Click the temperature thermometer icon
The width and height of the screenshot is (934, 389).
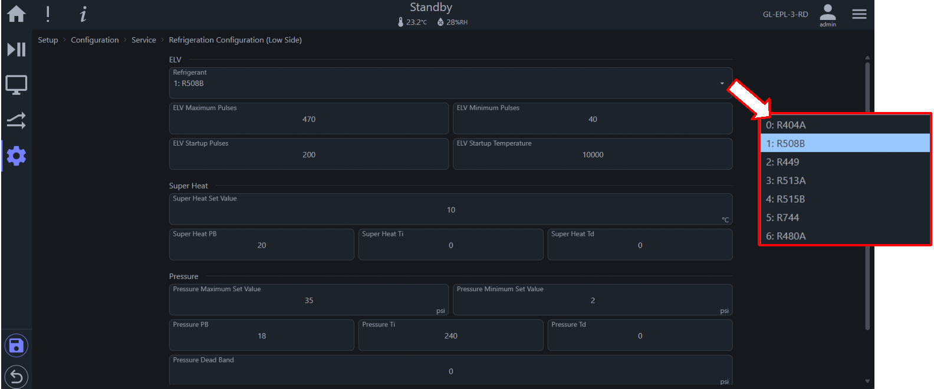pos(401,22)
